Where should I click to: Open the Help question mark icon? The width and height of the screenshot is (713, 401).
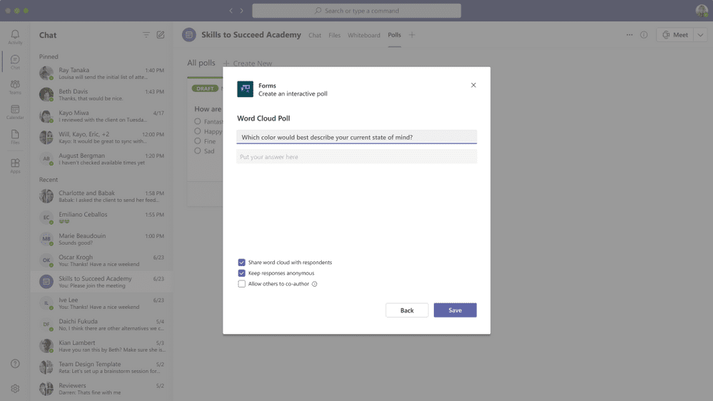point(15,364)
